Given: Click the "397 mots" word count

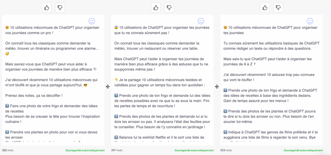Looking at the screenshot, I should (x=117, y=150).
